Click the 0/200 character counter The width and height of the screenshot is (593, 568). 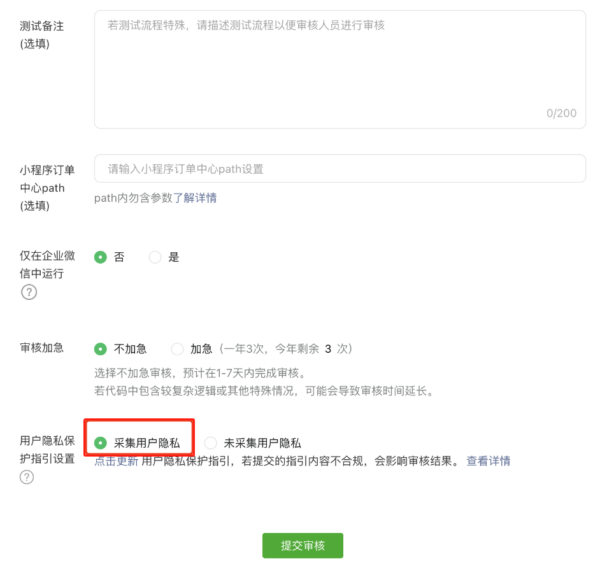(x=563, y=113)
